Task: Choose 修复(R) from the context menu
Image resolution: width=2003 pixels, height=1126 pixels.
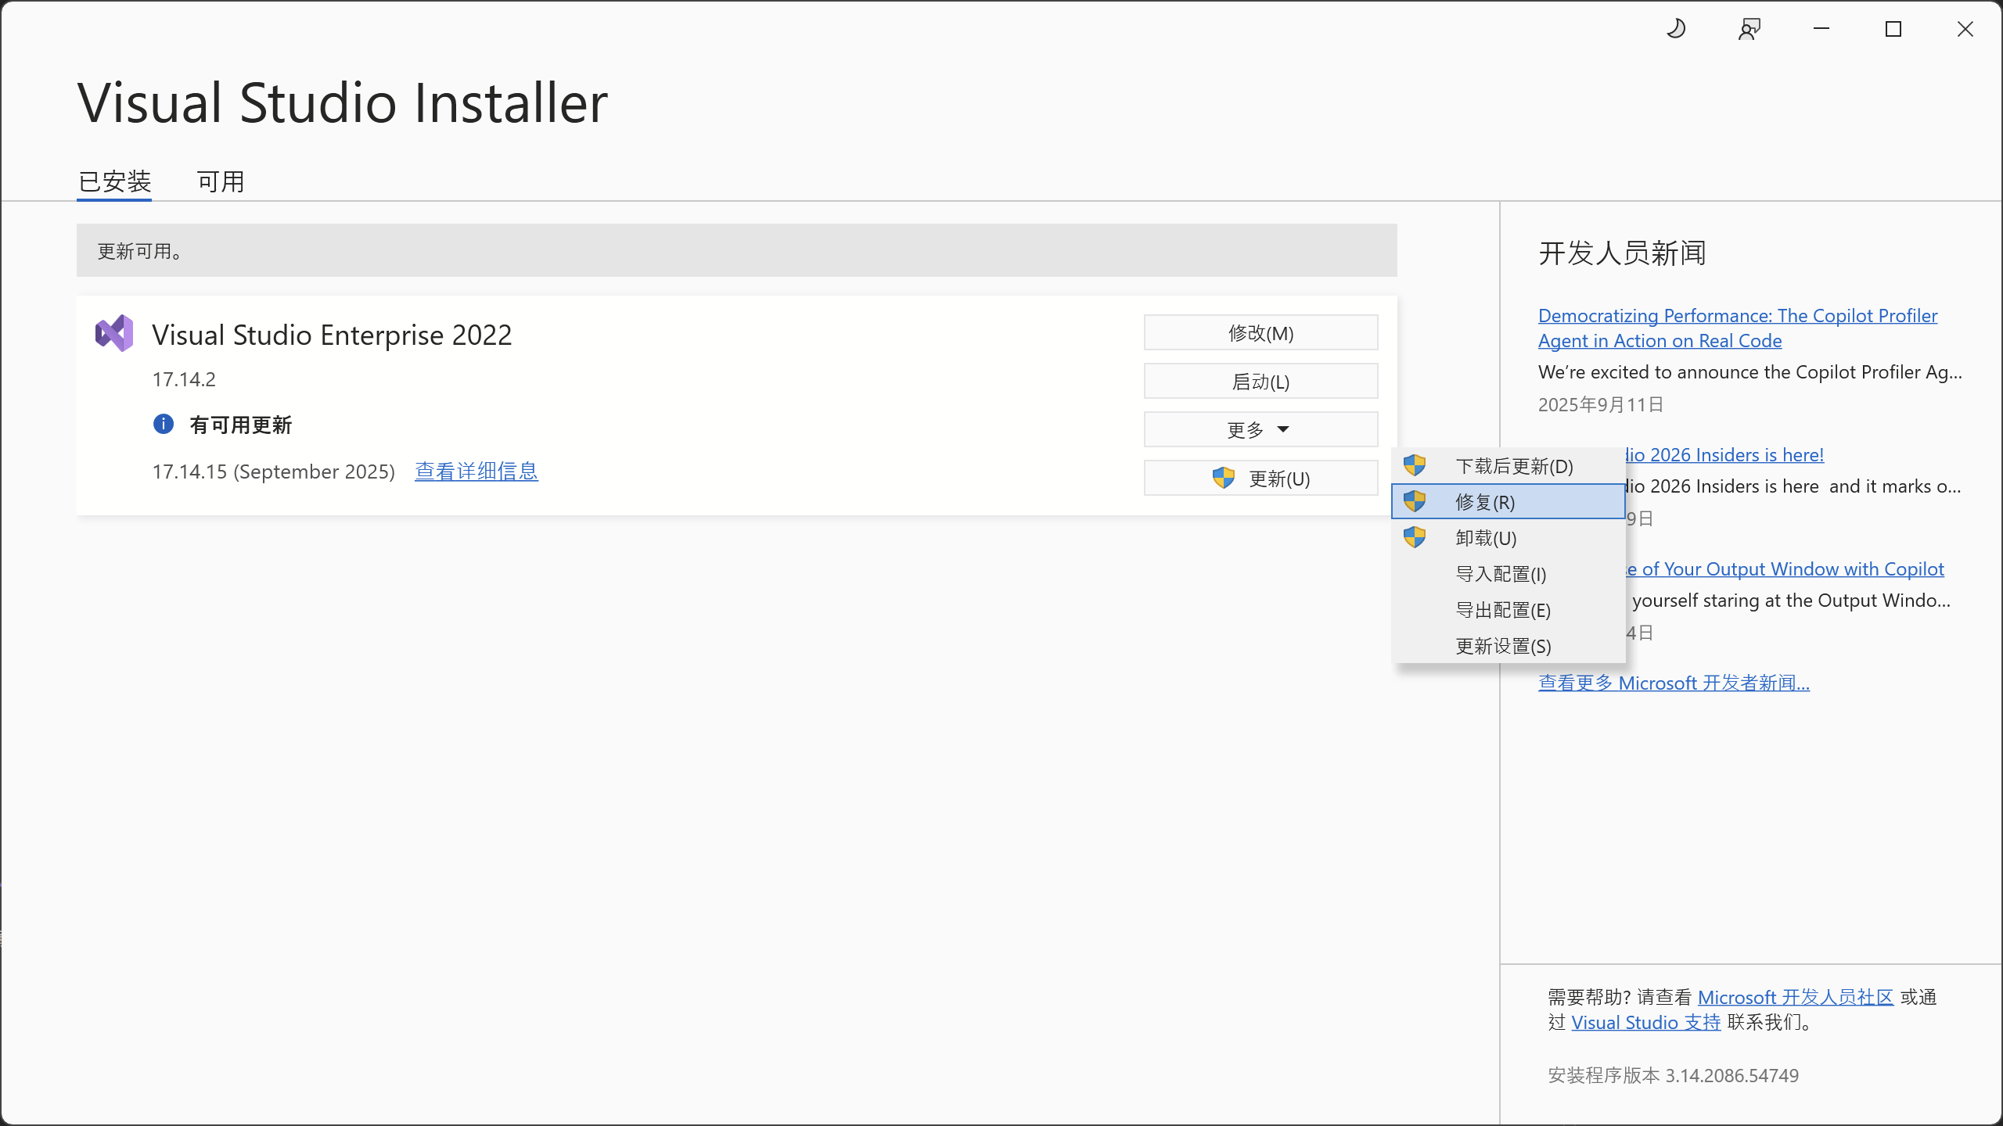Action: click(1484, 501)
